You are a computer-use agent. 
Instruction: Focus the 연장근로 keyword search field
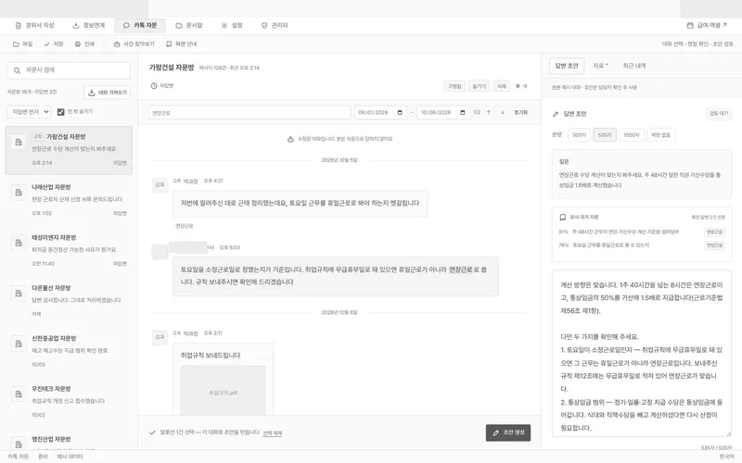pyautogui.click(x=249, y=112)
